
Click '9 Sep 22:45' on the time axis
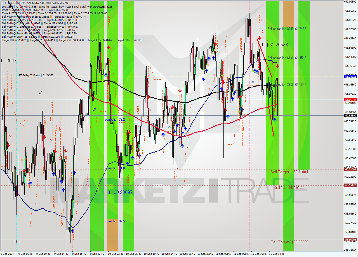tap(97, 254)
